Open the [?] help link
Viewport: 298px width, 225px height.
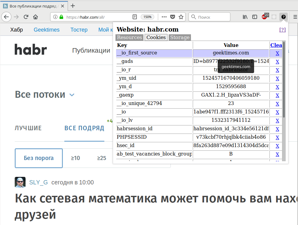[282, 30]
